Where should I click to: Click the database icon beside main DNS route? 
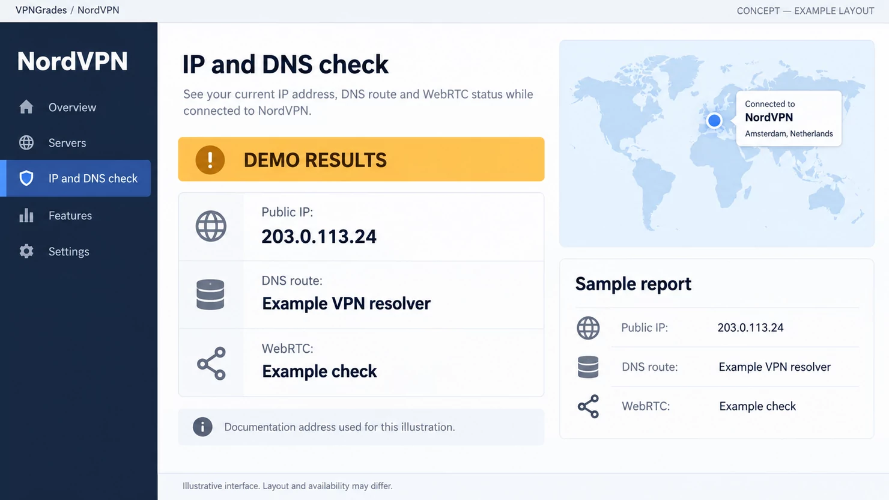(x=210, y=294)
